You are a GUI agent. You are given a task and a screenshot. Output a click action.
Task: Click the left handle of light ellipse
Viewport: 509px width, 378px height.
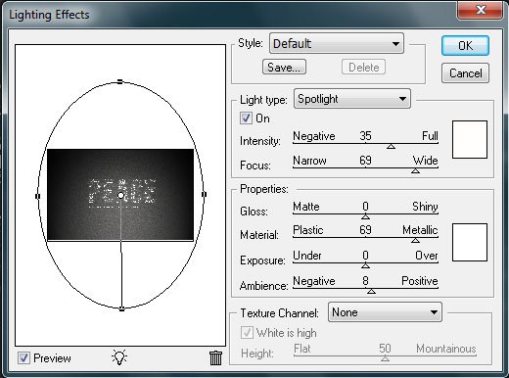(37, 196)
